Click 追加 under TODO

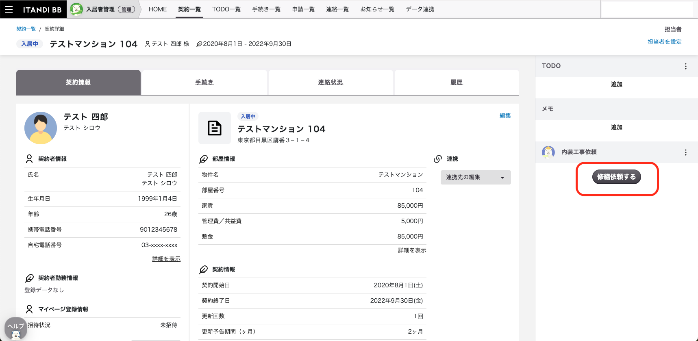tap(616, 84)
